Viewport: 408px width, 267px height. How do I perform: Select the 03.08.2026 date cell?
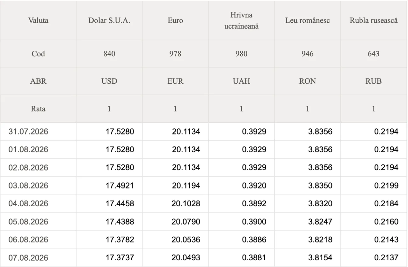38,186
